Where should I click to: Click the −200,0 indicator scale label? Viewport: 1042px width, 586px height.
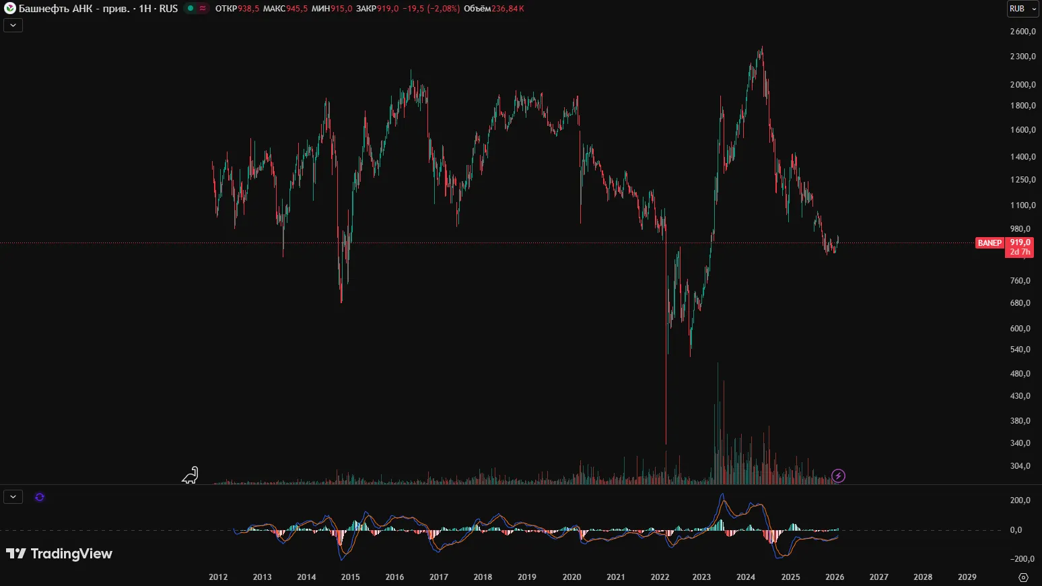click(1021, 559)
